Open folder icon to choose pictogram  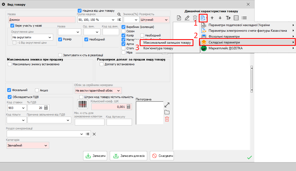pyautogui.click(x=167, y=112)
